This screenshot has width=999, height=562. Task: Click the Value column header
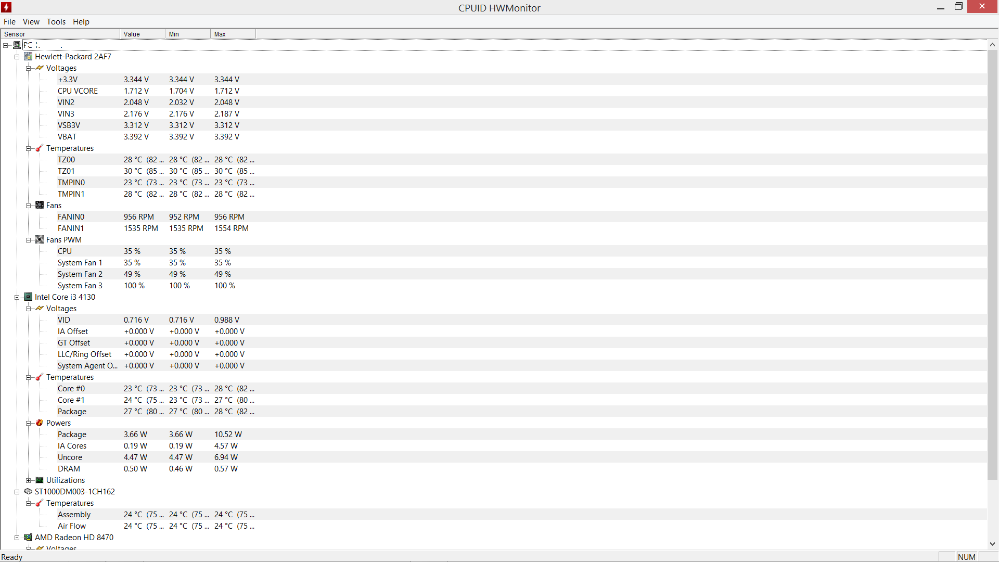point(143,34)
